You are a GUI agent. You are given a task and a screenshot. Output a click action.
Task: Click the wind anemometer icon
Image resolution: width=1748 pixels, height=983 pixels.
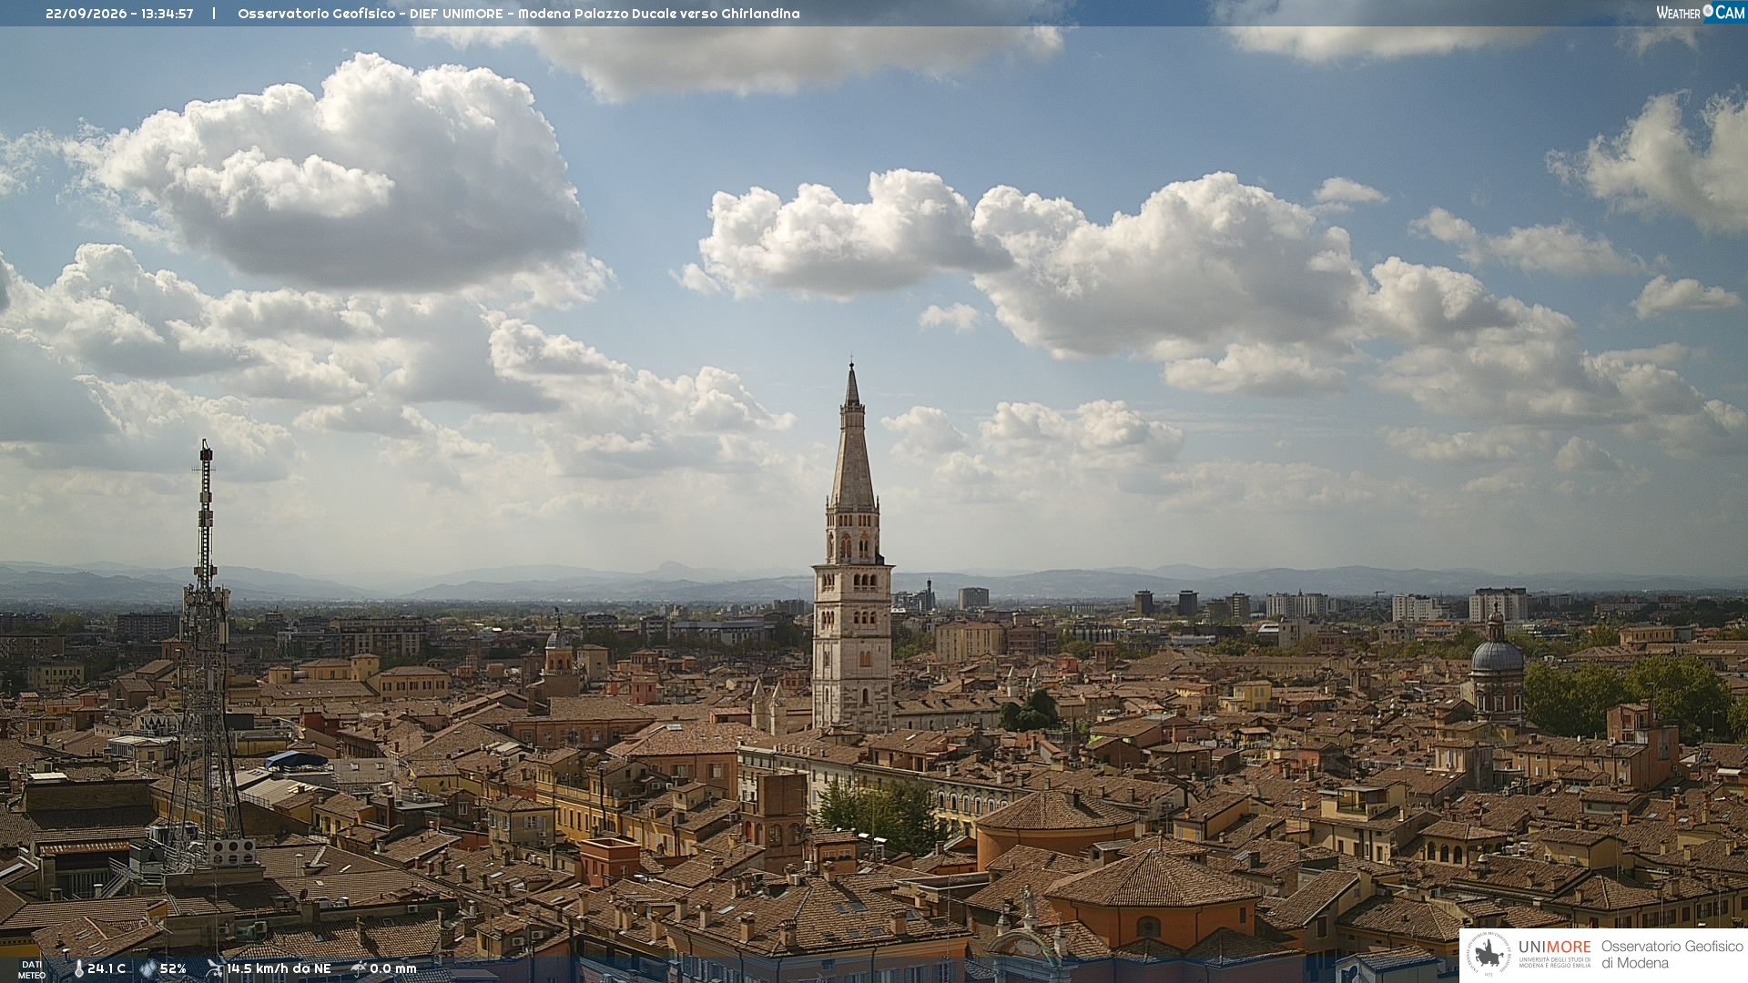point(215,968)
